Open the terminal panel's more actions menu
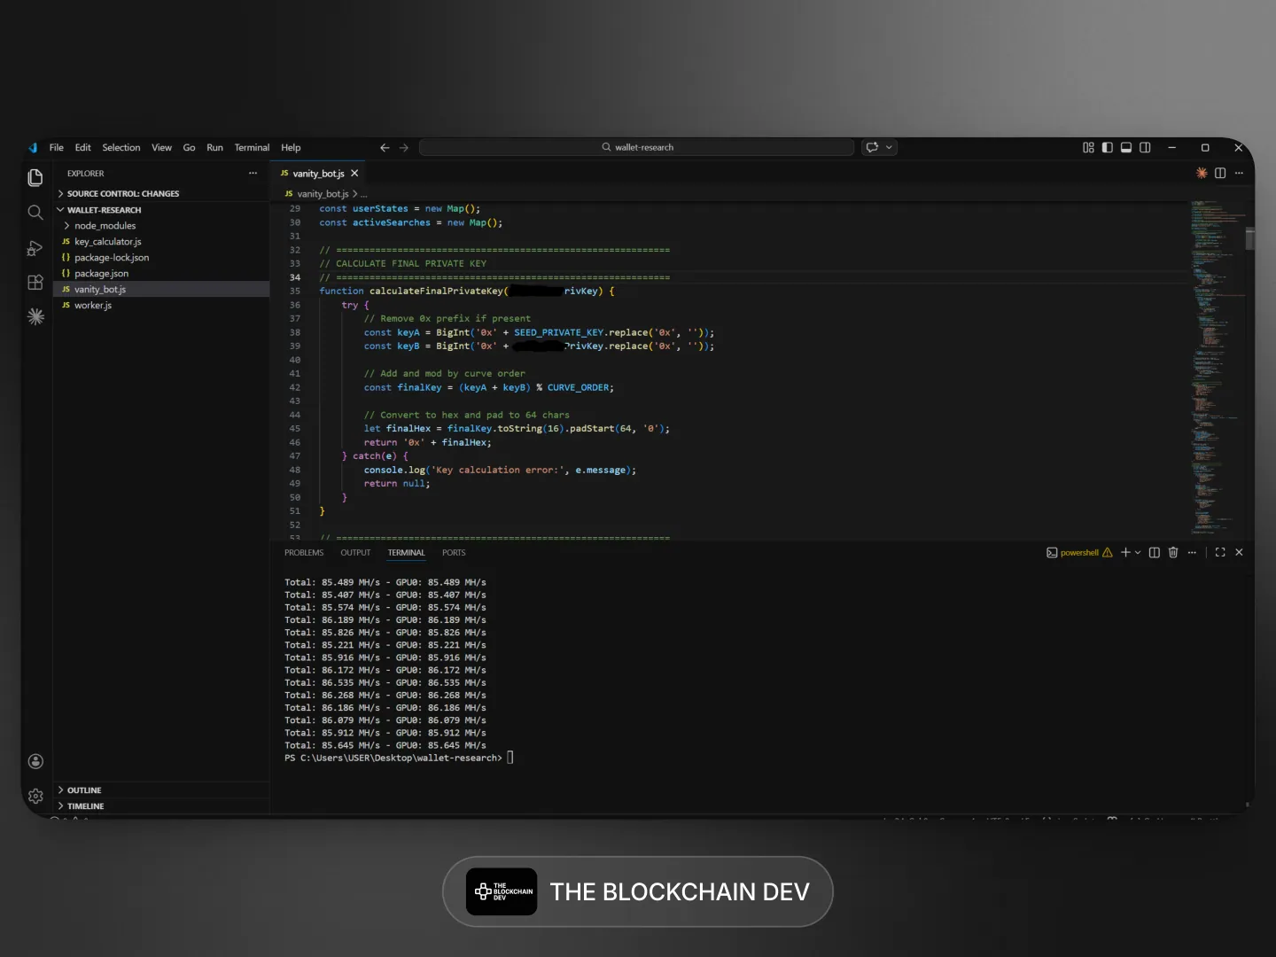Screen dimensions: 1276x957 1192,553
